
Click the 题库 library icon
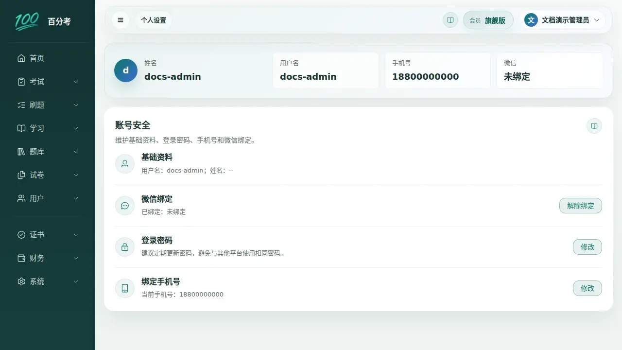(x=21, y=152)
